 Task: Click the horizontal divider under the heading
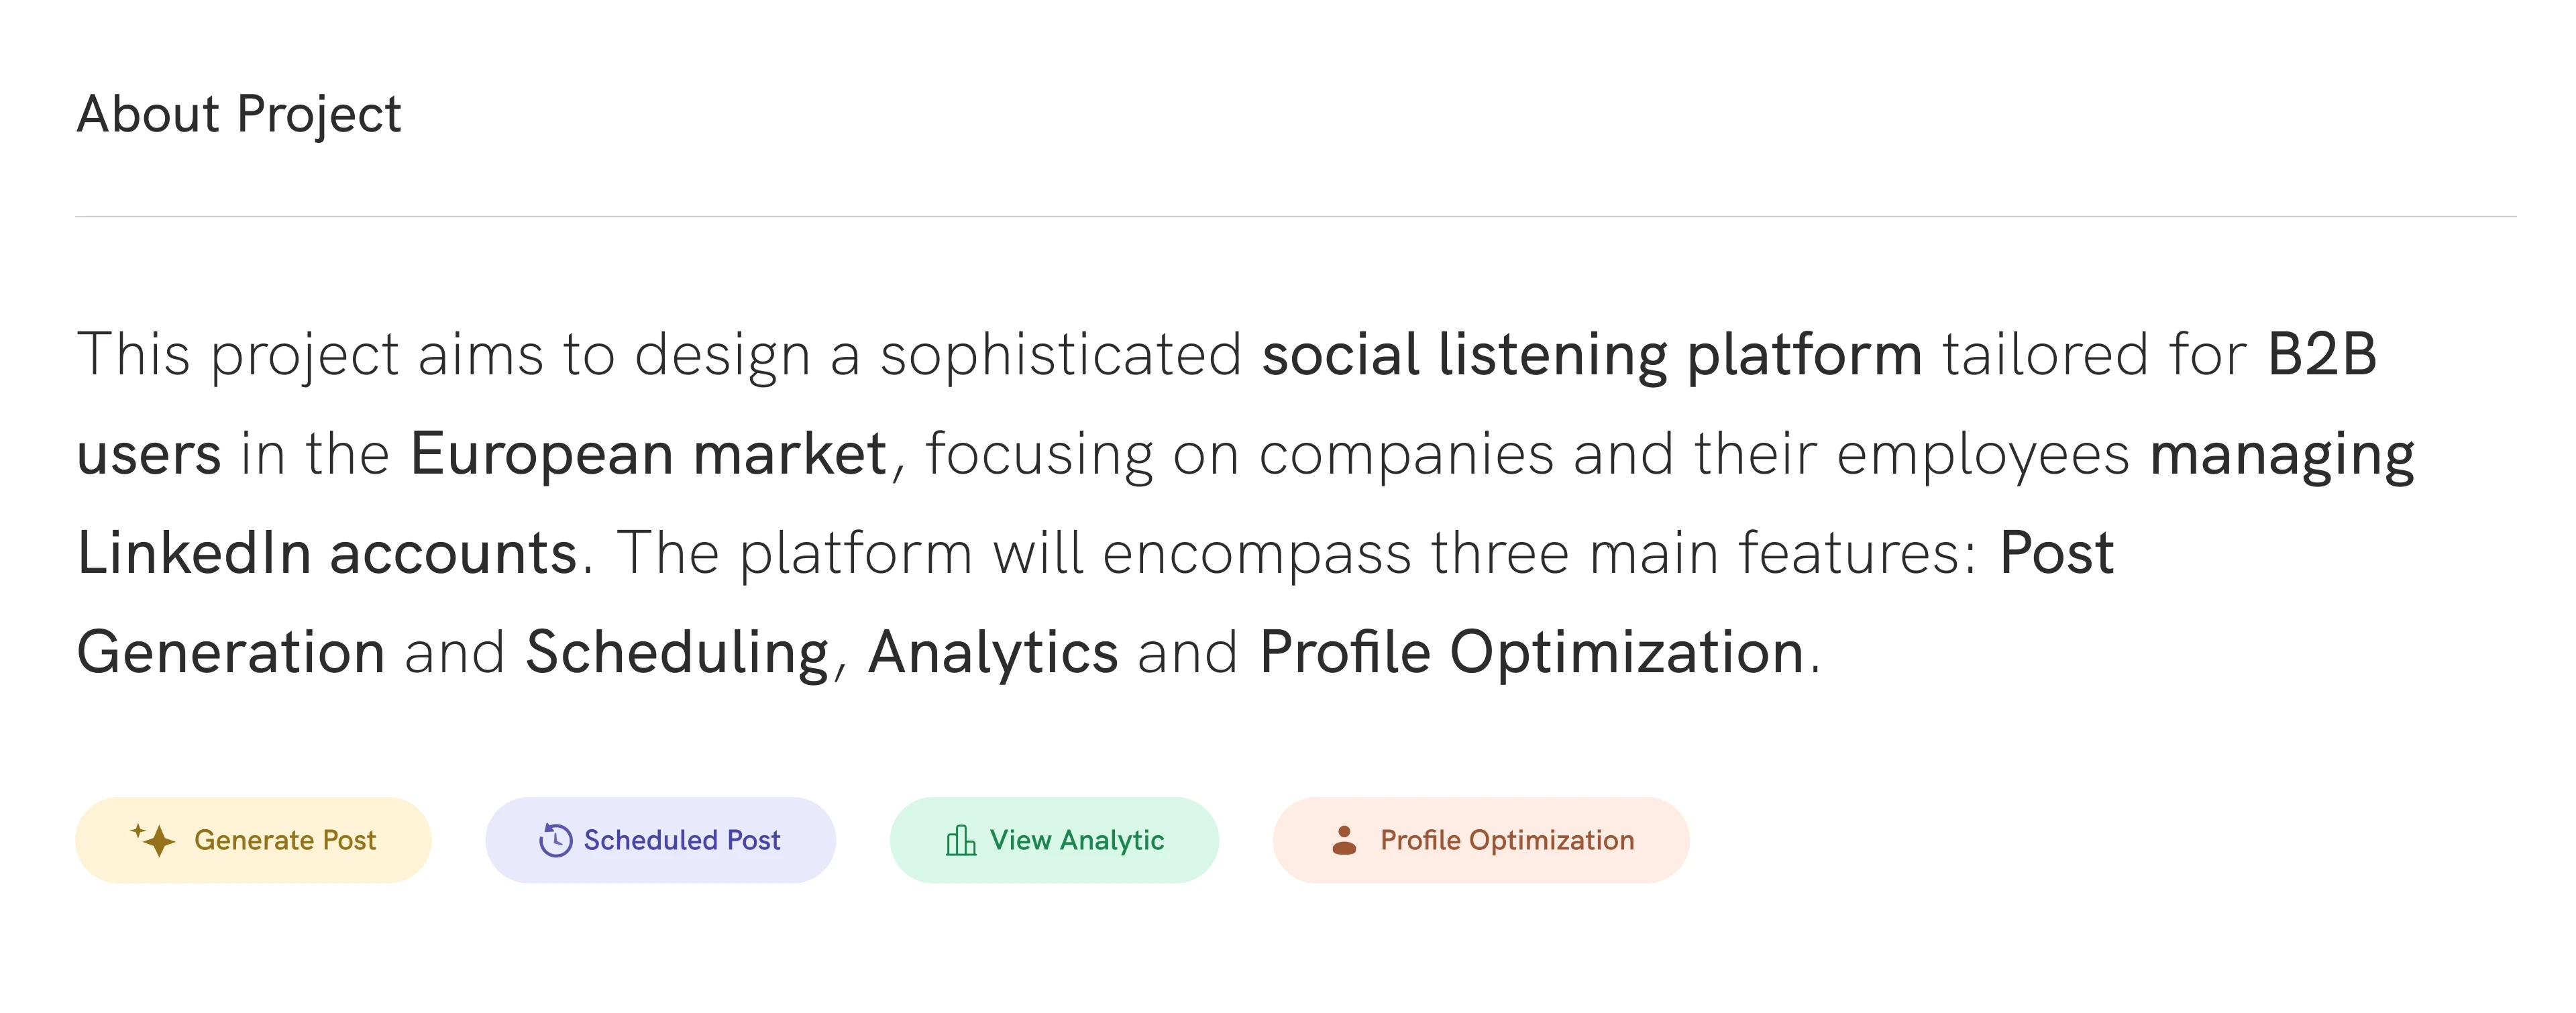[1295, 216]
